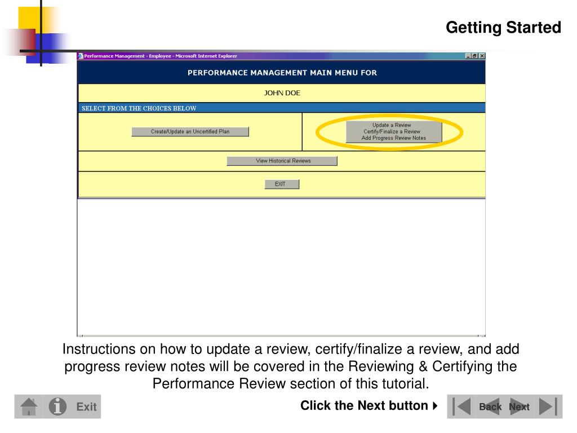This screenshot has width=577, height=433.
Task: Click the Update a Review button
Action: tap(394, 131)
